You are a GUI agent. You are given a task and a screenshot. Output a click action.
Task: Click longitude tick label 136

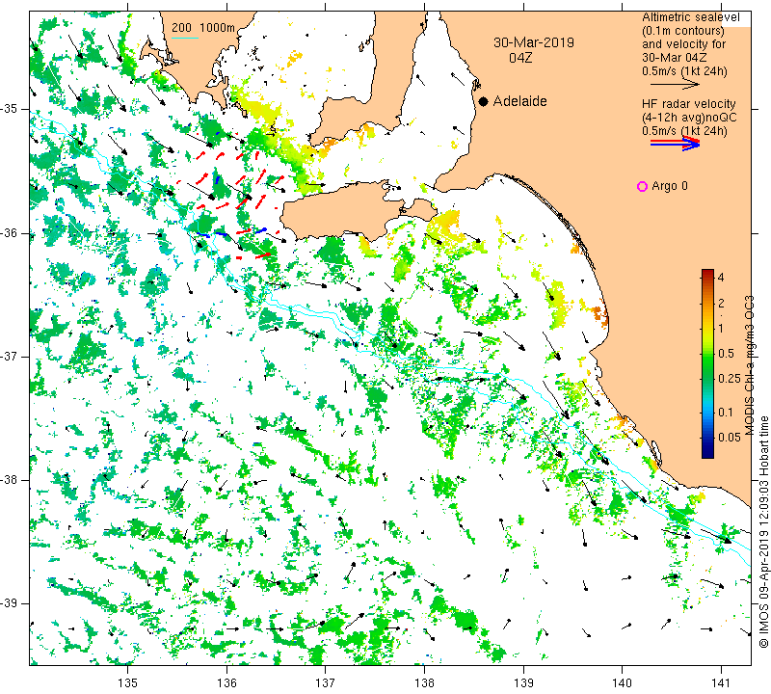tap(226, 683)
